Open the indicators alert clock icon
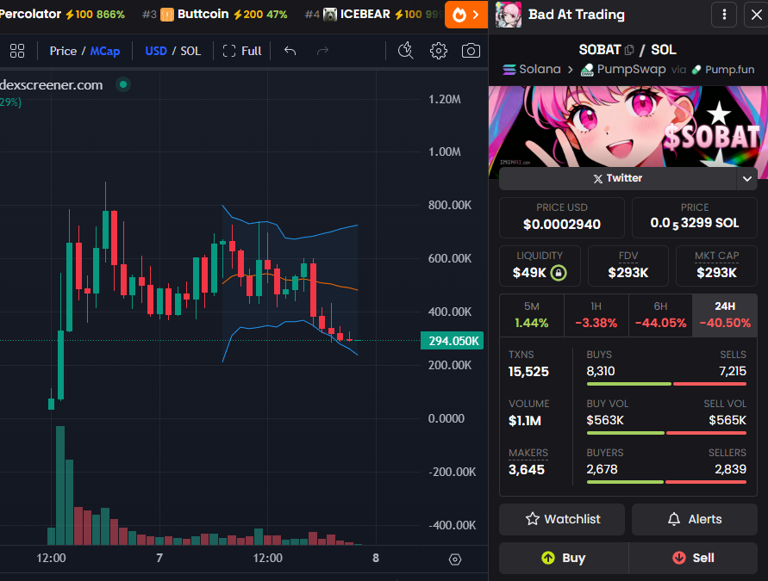Viewport: 768px width, 581px height. coord(406,51)
